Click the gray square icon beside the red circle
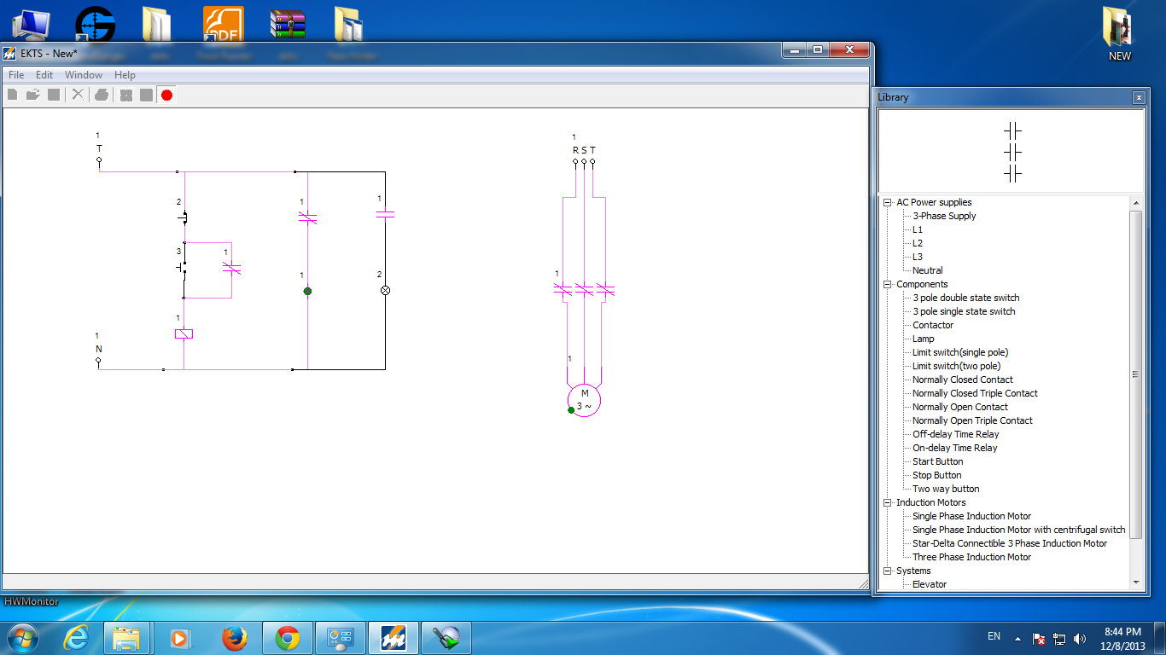 [x=146, y=95]
